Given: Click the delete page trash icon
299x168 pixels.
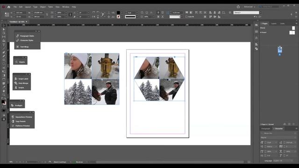Looking at the screenshot, I should point(294,124).
